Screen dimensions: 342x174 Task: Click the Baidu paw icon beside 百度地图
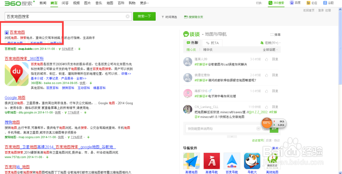[x=6, y=33]
